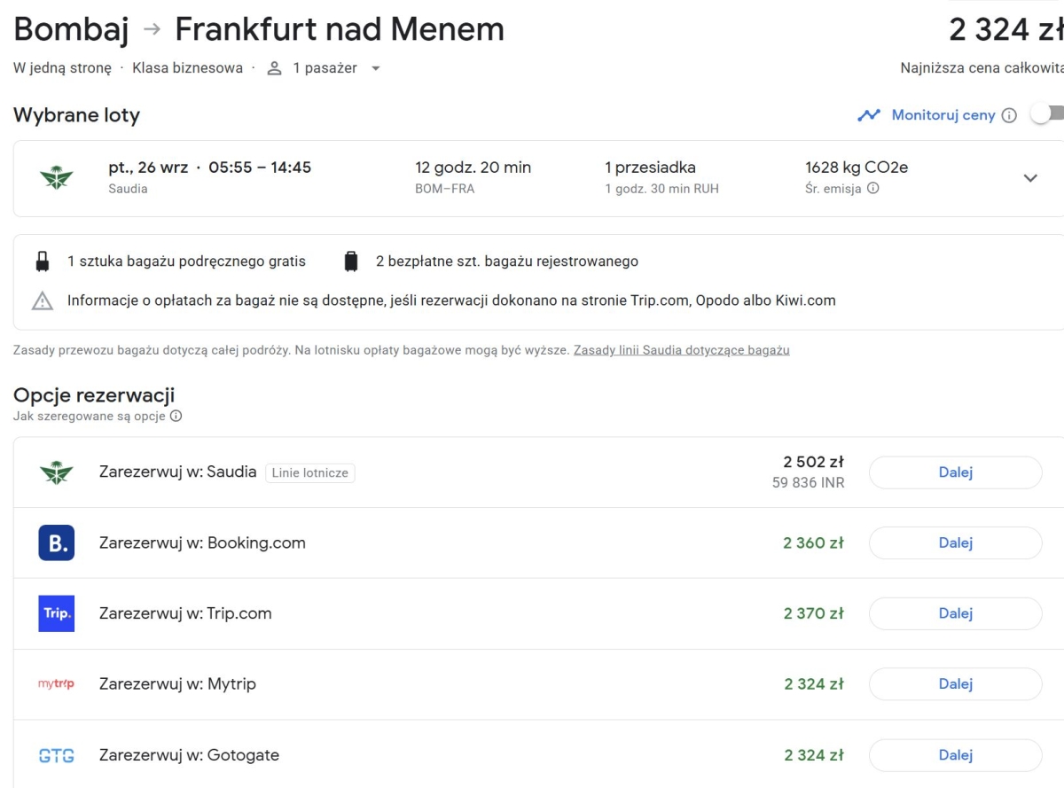
Task: Toggle the Monitoruj ceny price tracking switch
Action: [1049, 114]
